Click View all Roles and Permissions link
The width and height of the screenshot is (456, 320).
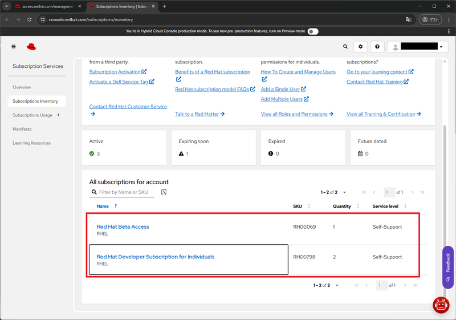297,114
